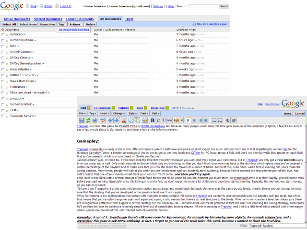Viewport: 307px width, 230px height.
Task: Click the Select All button
Action: (x=9, y=24)
